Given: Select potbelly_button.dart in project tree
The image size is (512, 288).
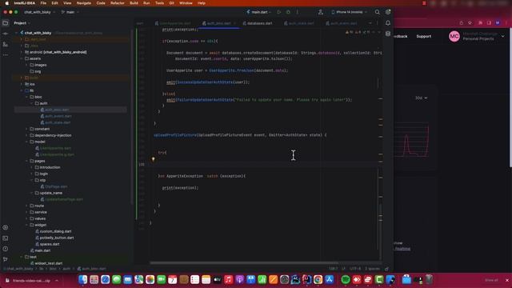Looking at the screenshot, I should [54, 238].
